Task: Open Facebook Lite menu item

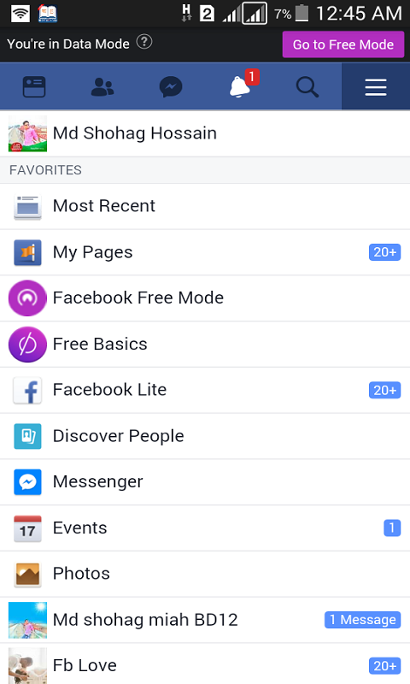Action: [205, 390]
